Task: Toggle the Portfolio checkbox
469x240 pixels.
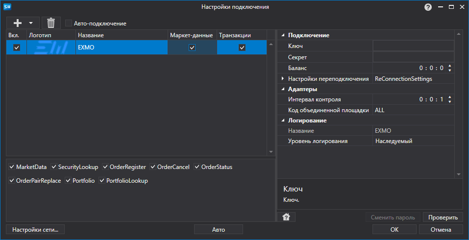Action: (68, 181)
